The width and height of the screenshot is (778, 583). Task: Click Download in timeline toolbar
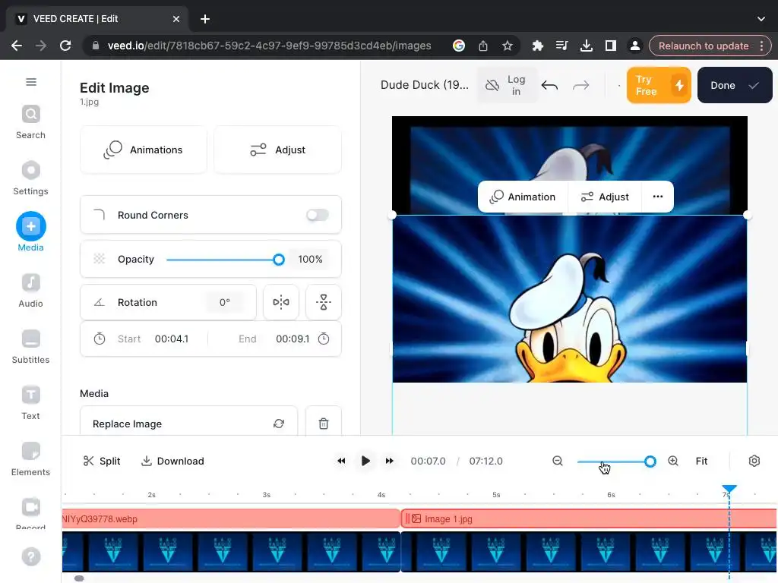coord(172,461)
